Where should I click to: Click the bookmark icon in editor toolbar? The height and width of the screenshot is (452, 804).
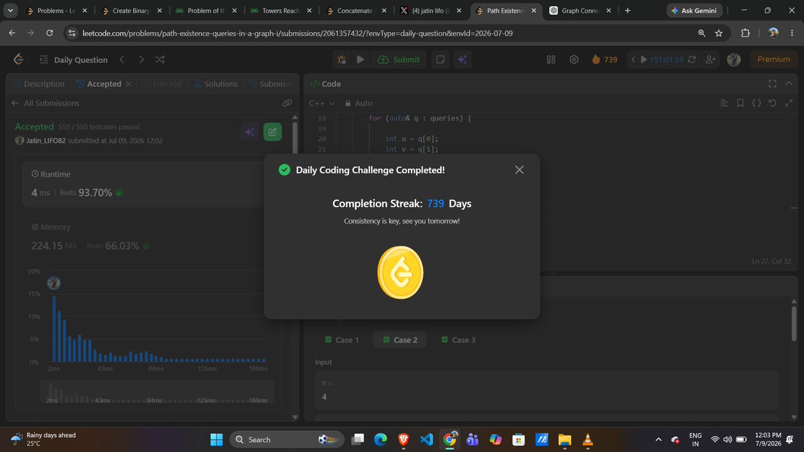(740, 103)
